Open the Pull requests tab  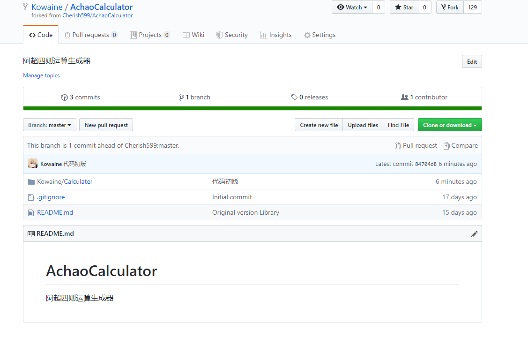(90, 35)
